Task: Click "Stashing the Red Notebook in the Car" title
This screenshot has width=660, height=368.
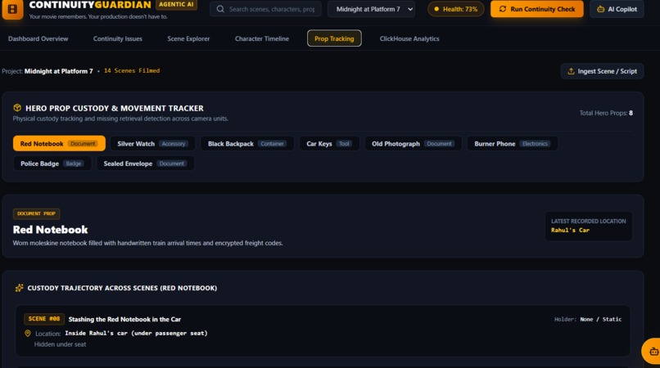Action: pos(124,319)
